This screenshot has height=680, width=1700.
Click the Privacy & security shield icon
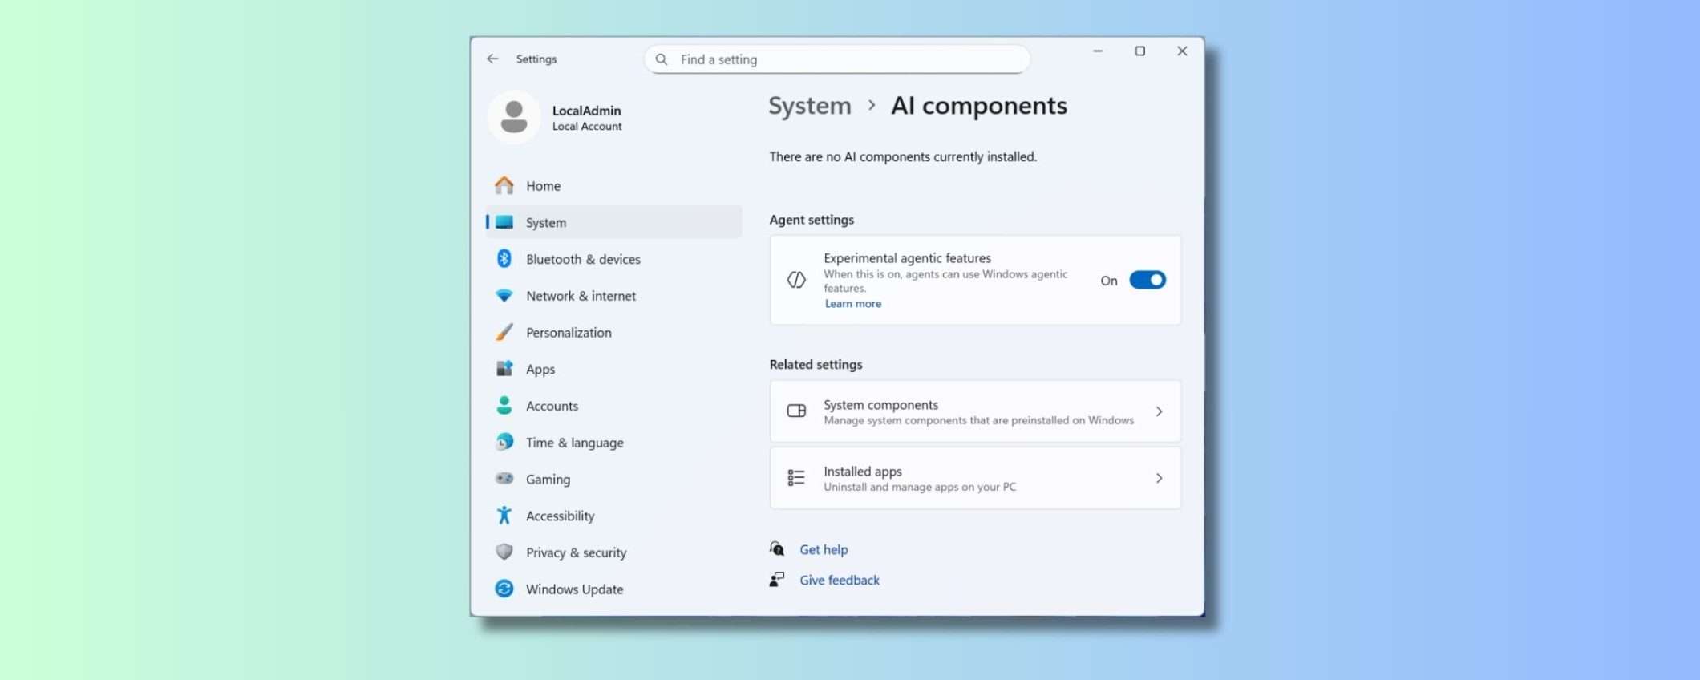tap(504, 552)
